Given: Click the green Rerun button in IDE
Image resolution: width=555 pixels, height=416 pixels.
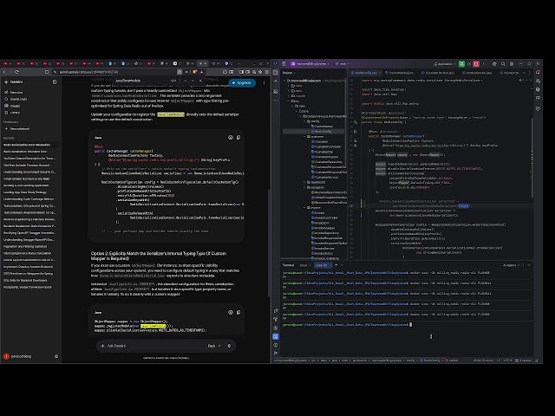Looking at the screenshot, I should 461,63.
